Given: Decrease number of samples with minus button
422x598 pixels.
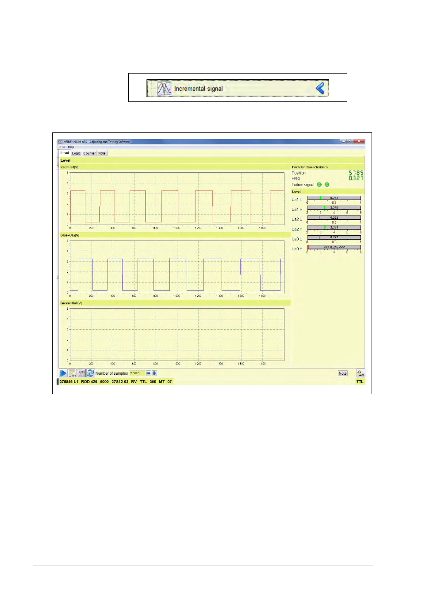Looking at the screenshot, I should (x=149, y=373).
